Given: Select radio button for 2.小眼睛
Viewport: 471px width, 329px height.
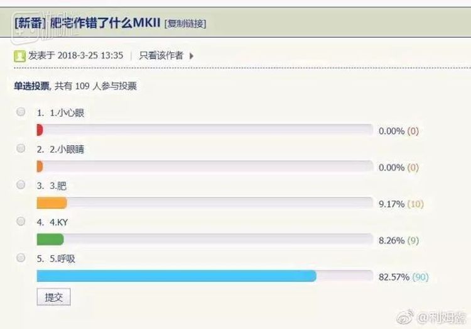Looking at the screenshot, I should (x=21, y=148).
